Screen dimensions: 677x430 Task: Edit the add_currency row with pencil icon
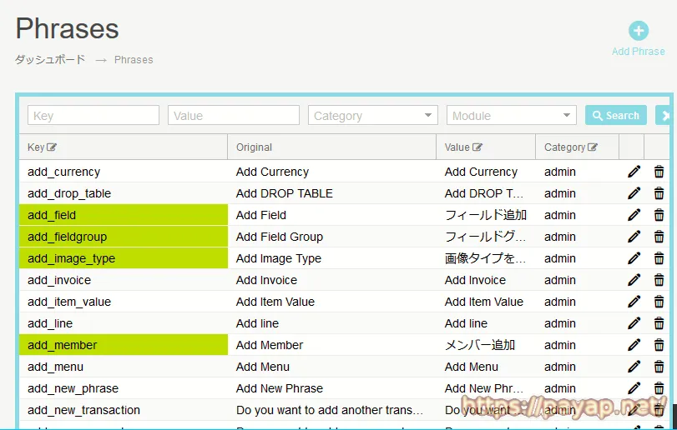(634, 172)
